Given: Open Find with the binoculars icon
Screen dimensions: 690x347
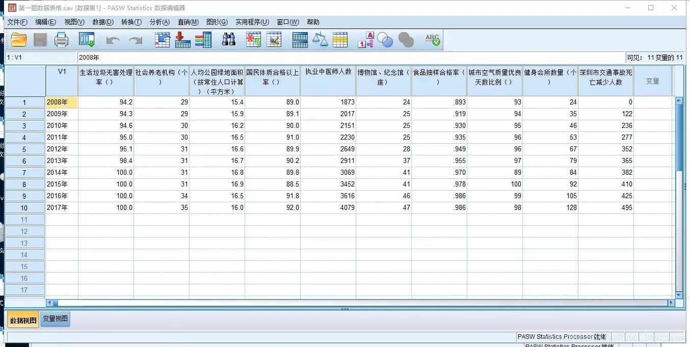Looking at the screenshot, I should 229,40.
